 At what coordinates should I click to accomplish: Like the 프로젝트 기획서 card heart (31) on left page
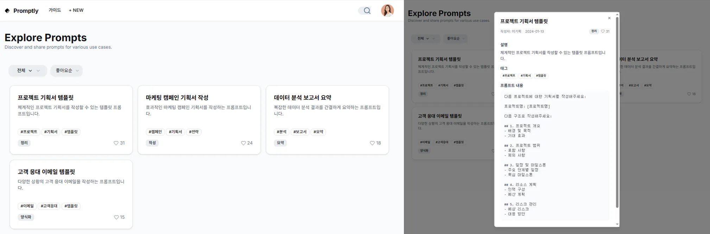tap(116, 143)
